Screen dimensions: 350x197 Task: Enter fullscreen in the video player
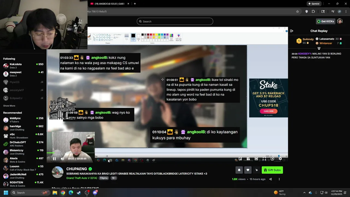[x=264, y=159]
